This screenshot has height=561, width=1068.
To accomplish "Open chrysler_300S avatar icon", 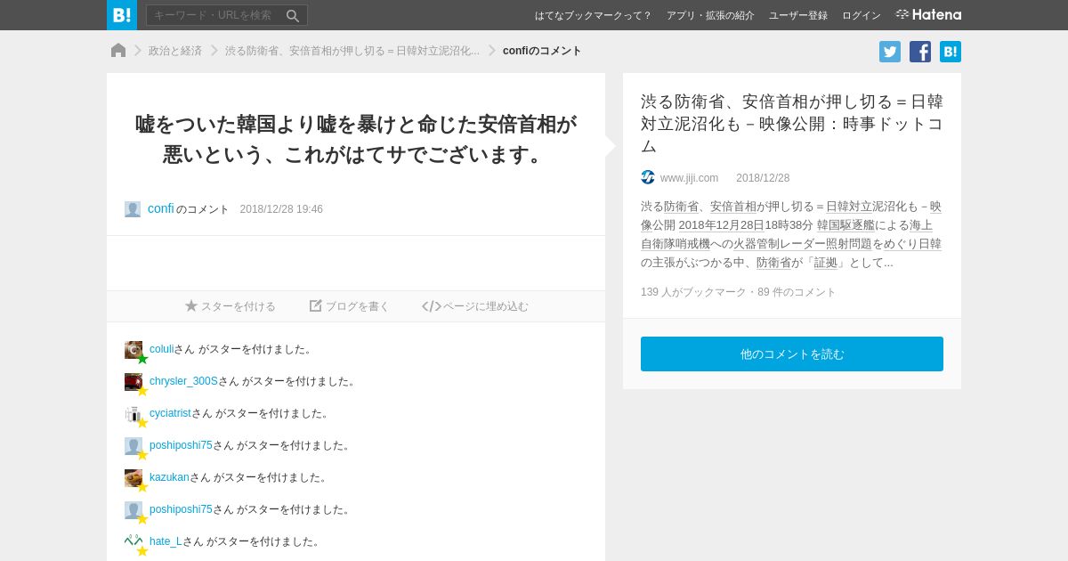I will click(x=133, y=382).
